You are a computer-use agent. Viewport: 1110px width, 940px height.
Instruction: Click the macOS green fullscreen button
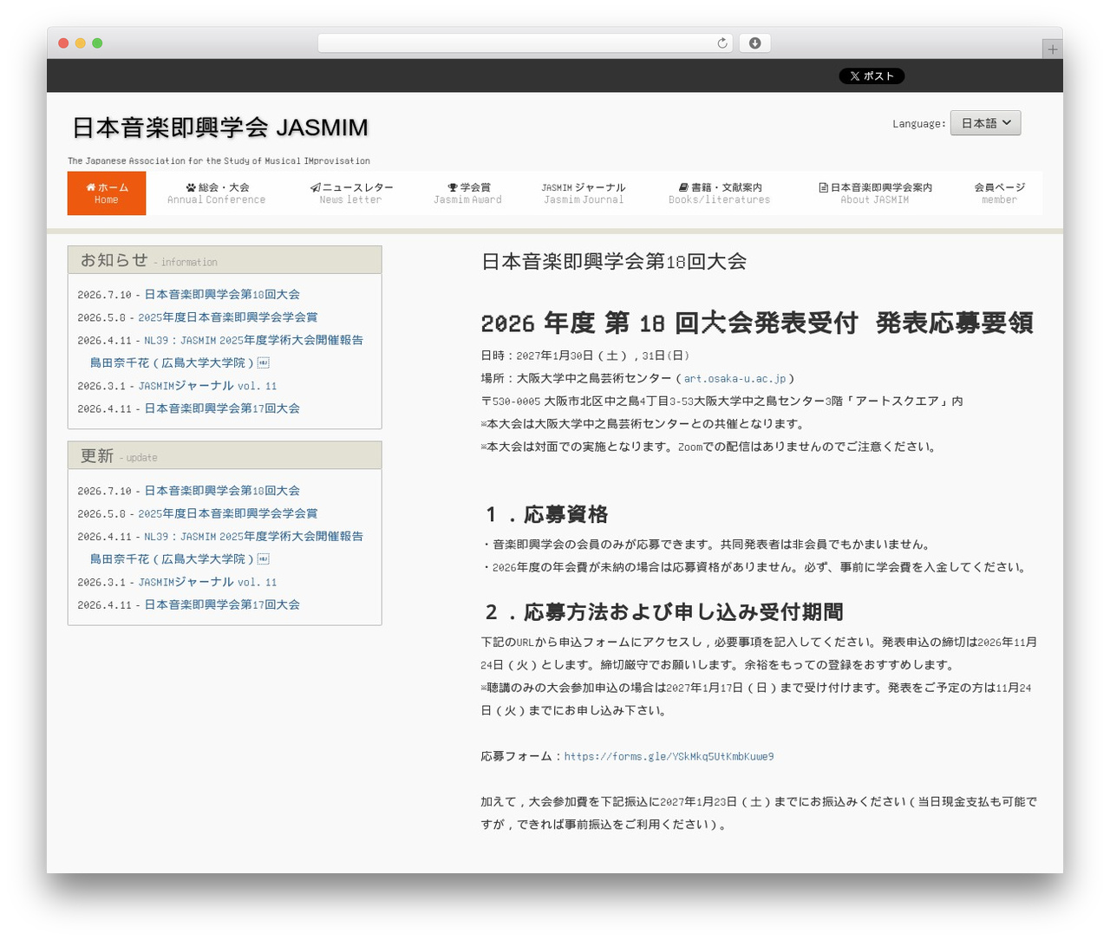click(x=97, y=43)
